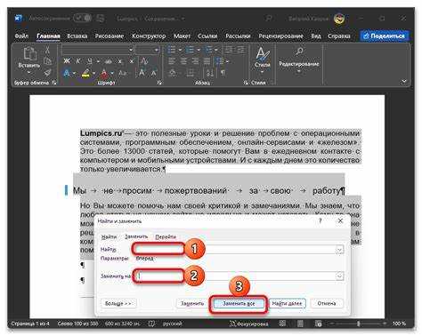422x336 pixels.
Task: Open font color dropdown arrow
Action: pos(112,73)
